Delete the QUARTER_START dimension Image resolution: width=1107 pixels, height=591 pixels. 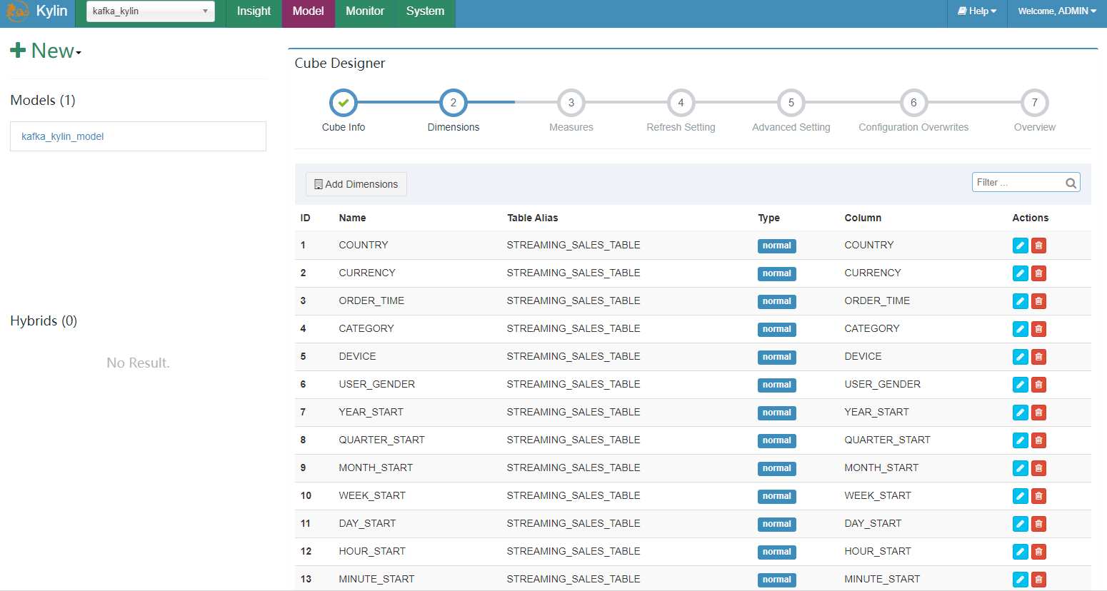coord(1038,440)
